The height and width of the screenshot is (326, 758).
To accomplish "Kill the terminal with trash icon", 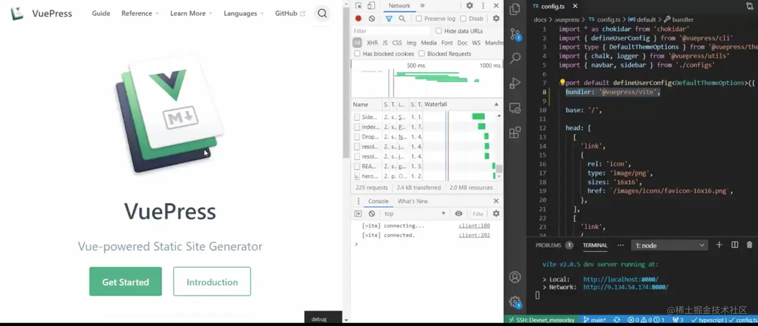I will (x=749, y=245).
